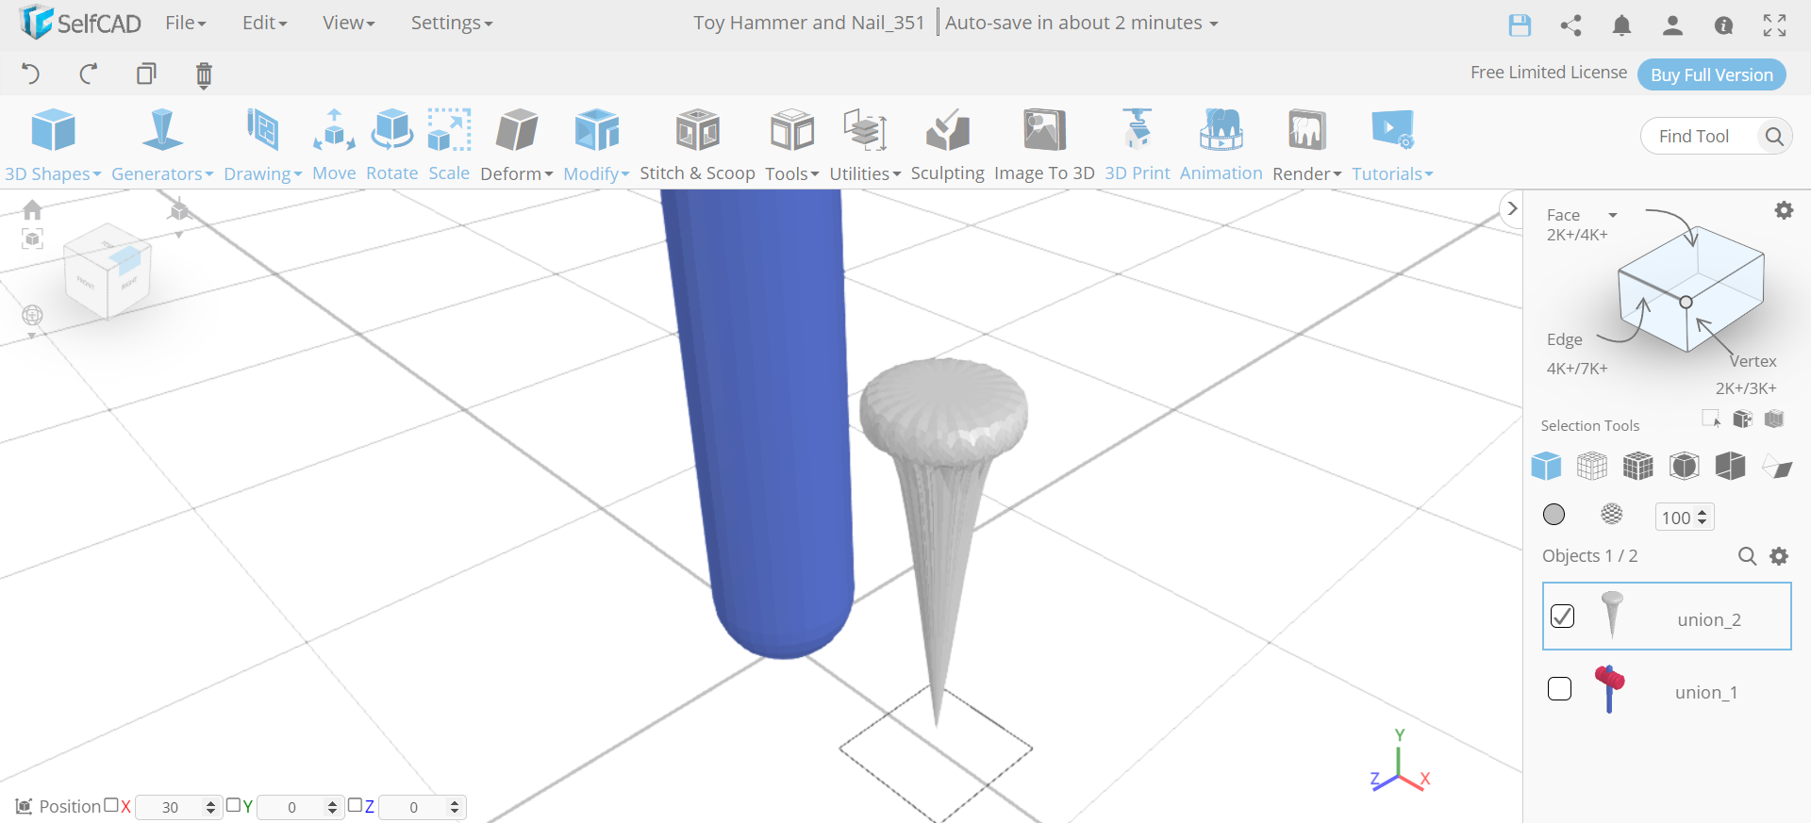Toggle solid circle brush selection
Image resolution: width=1811 pixels, height=823 pixels.
pos(1553,514)
